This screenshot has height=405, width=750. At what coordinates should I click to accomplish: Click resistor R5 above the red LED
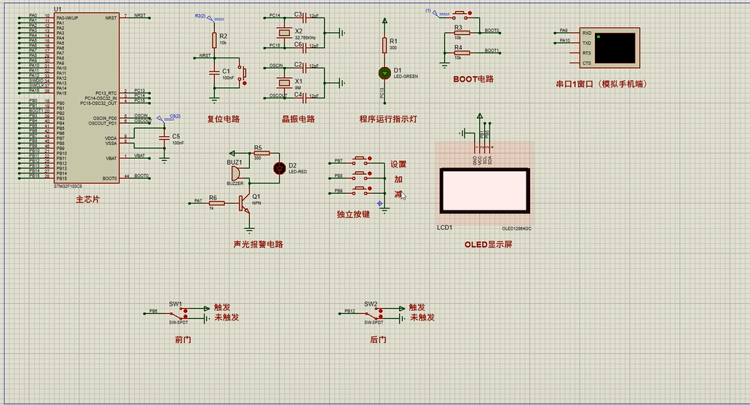coord(262,153)
